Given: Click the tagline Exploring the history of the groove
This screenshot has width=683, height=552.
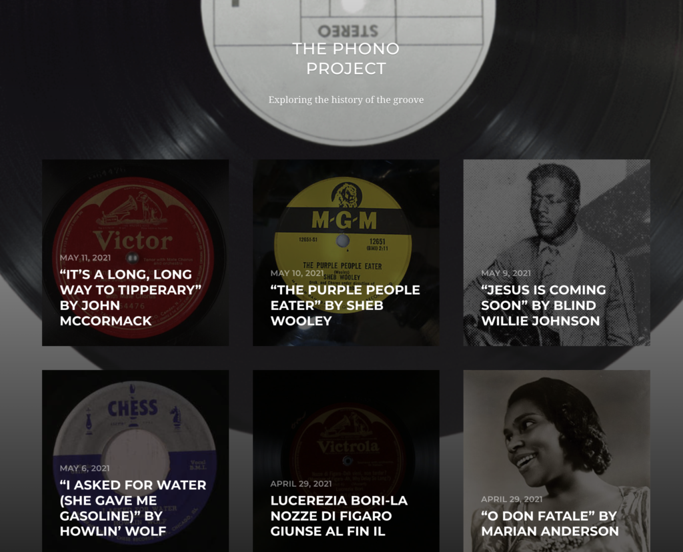Looking at the screenshot, I should (346, 100).
